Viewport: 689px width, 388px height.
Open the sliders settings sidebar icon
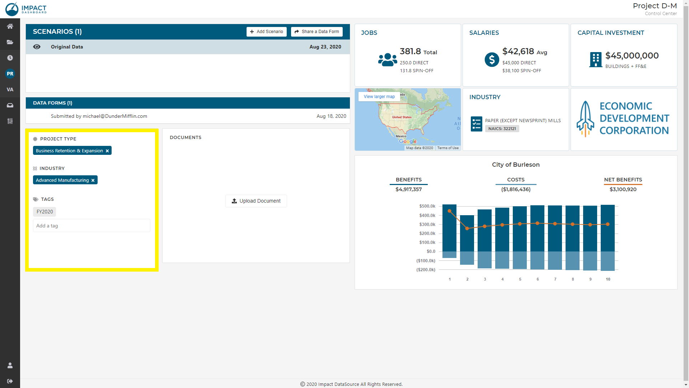click(10, 121)
